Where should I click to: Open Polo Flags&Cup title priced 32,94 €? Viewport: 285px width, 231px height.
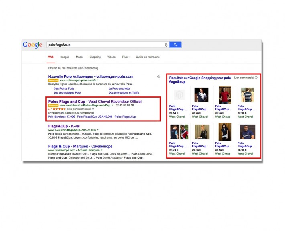(x=246, y=108)
